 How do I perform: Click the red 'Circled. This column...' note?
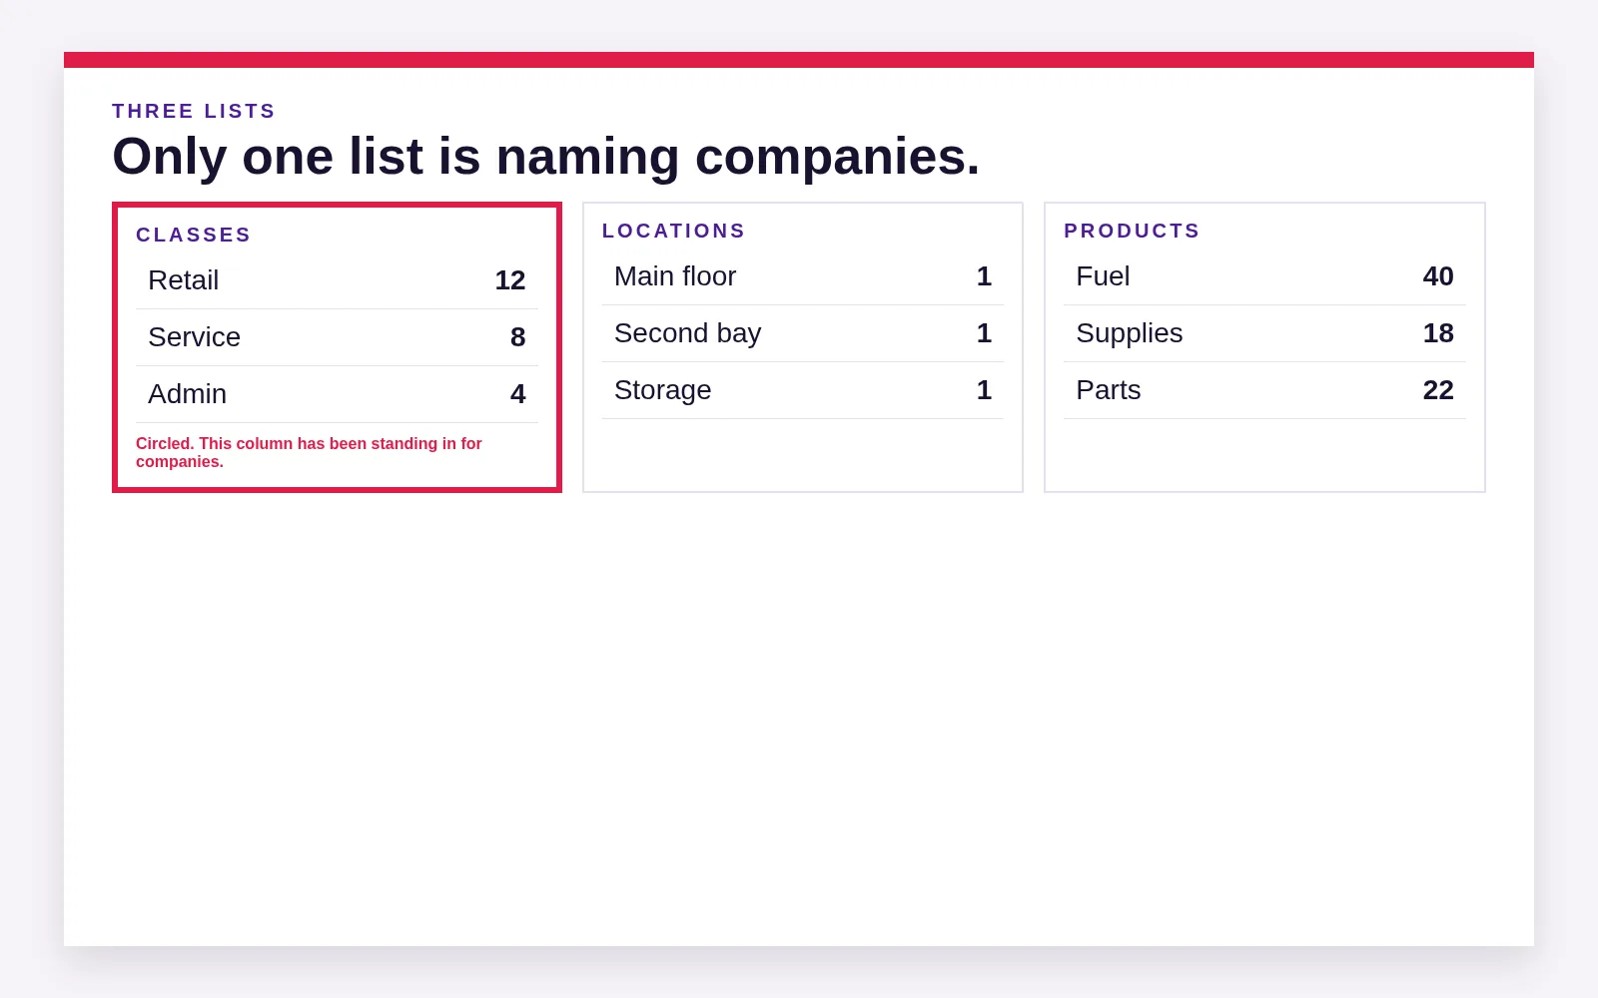point(309,452)
